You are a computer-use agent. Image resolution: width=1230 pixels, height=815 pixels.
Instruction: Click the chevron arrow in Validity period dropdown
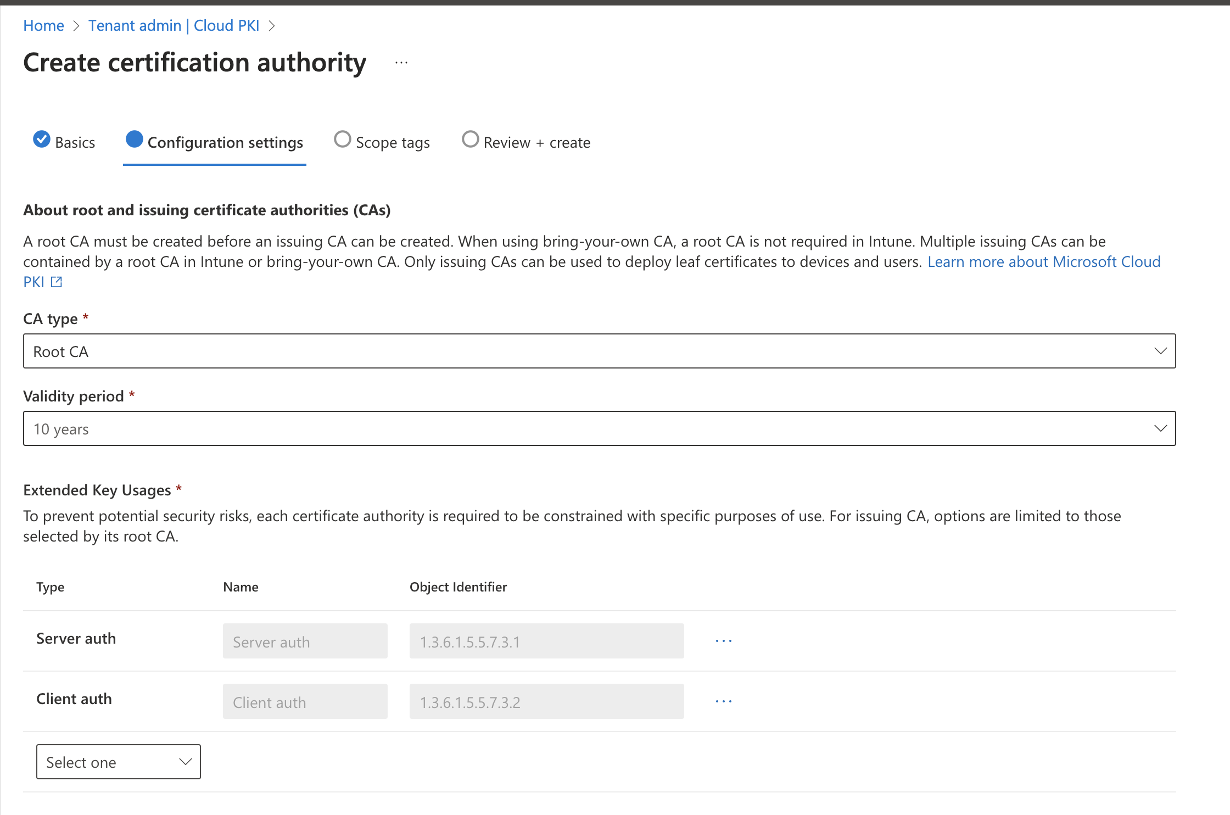coord(1160,428)
